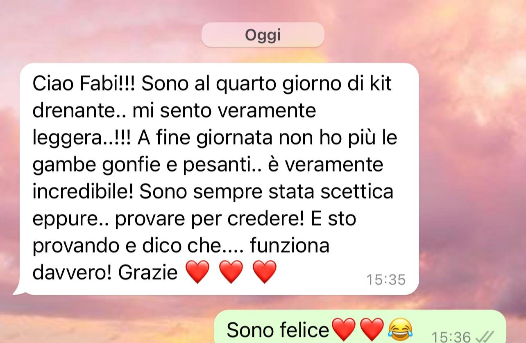Click the word scettica in the message
Image resolution: width=526 pixels, height=343 pixels.
click(356, 192)
